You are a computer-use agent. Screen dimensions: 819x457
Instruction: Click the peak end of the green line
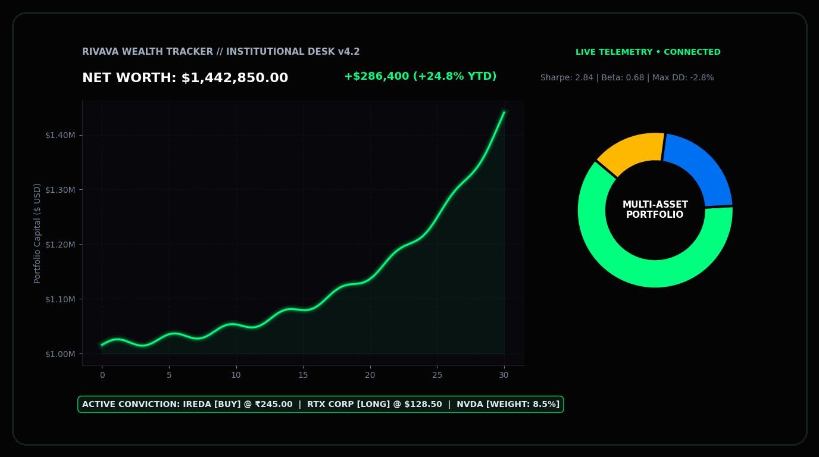504,112
